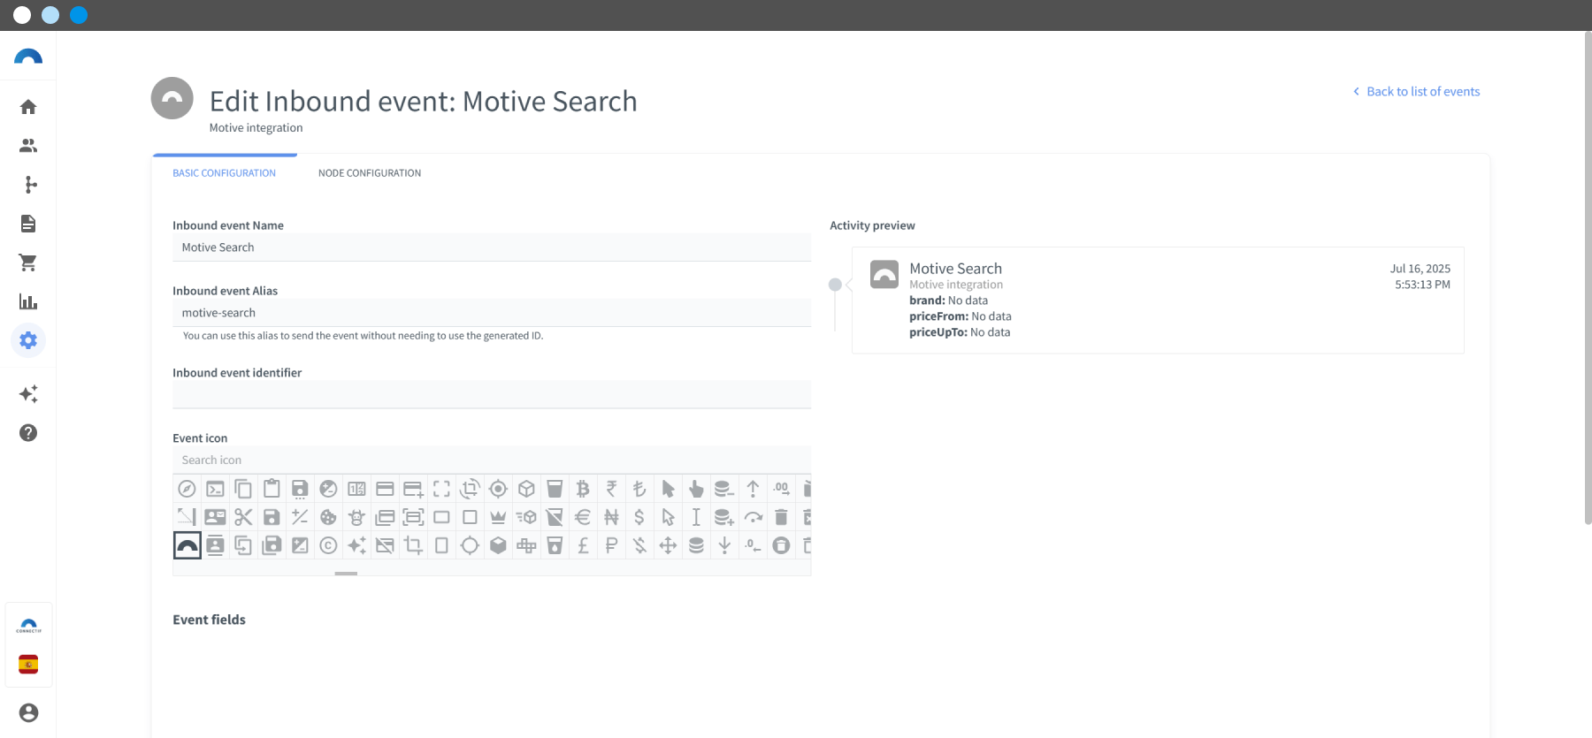Open the Home page from sidebar
This screenshot has height=738, width=1592.
tap(28, 107)
